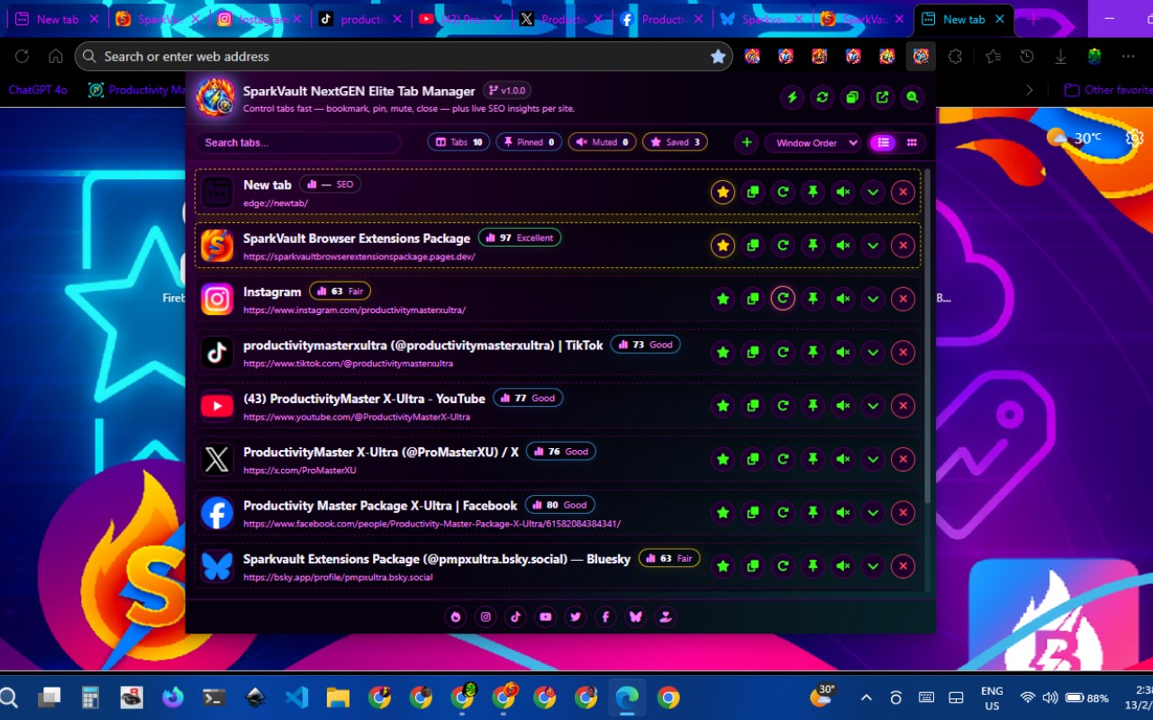1153x720 pixels.
Task: Close the Facebook tab row
Action: pyautogui.click(x=903, y=513)
